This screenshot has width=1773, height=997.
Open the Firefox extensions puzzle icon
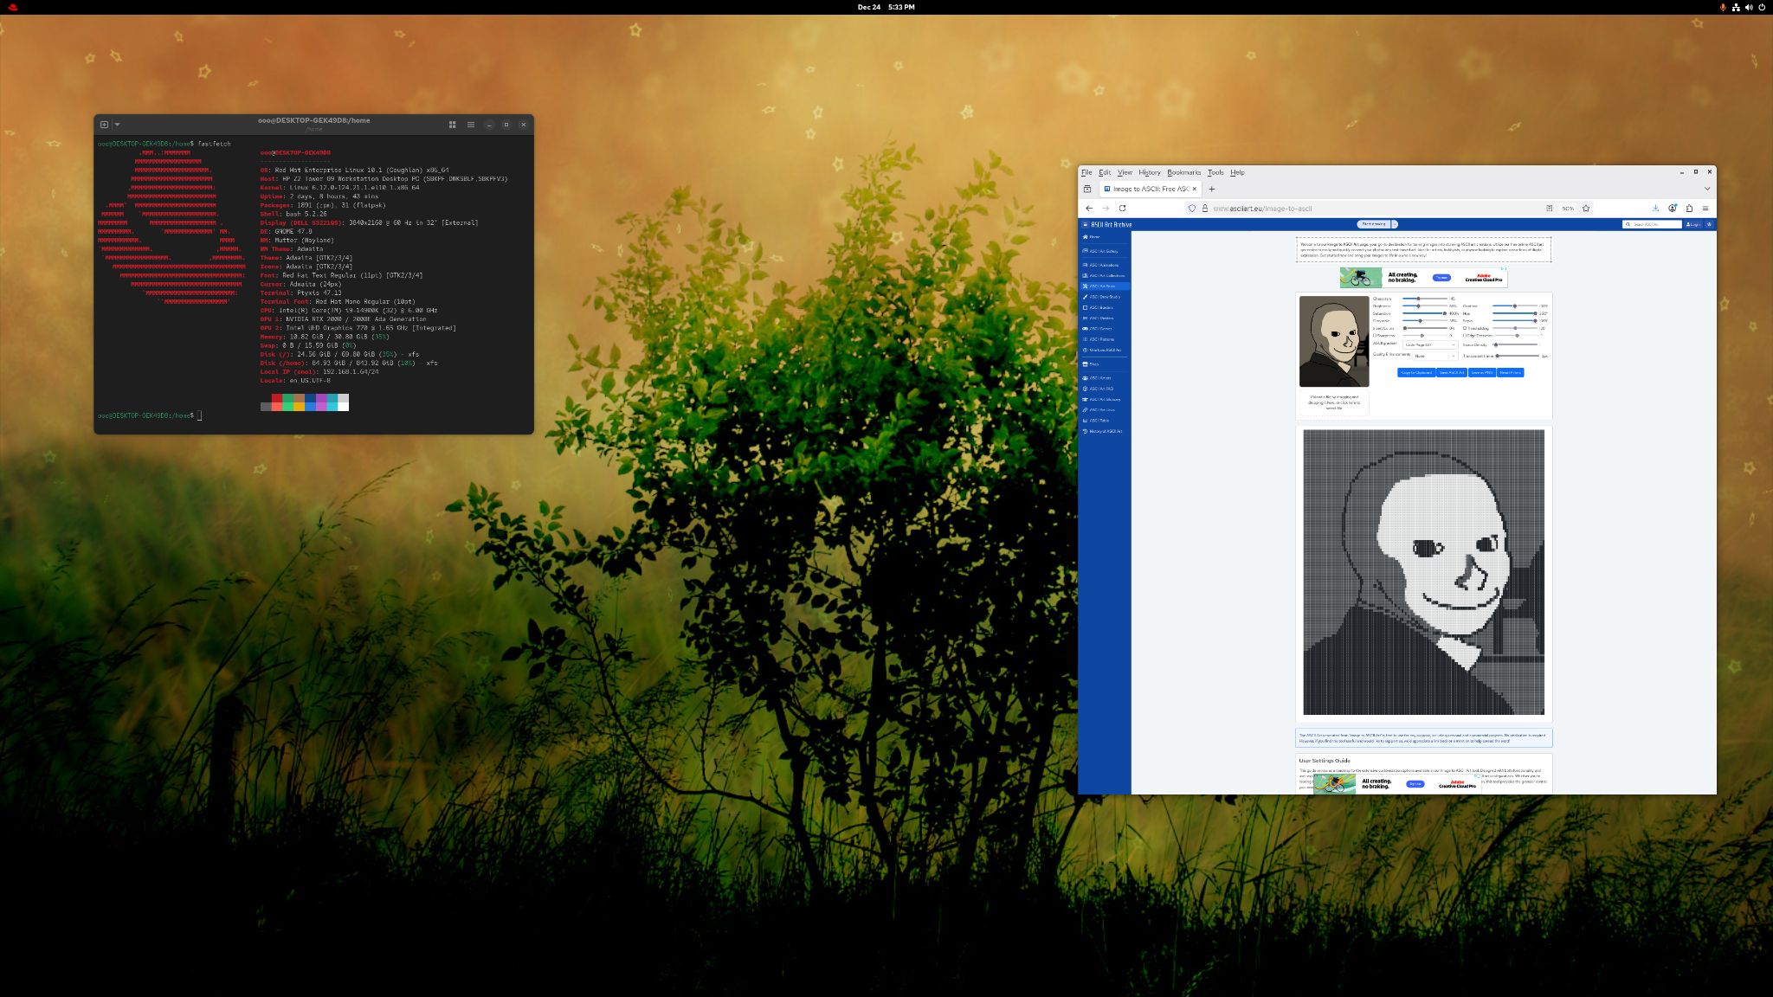(1689, 209)
